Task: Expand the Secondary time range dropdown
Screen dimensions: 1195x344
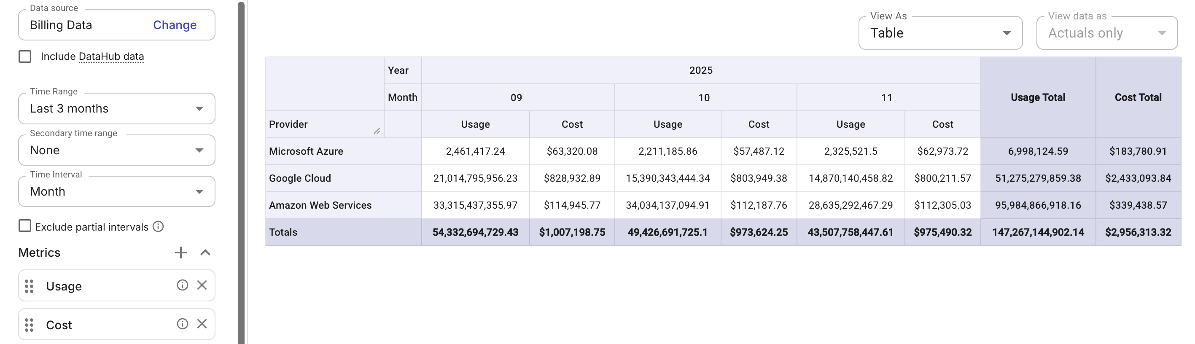Action: point(116,150)
